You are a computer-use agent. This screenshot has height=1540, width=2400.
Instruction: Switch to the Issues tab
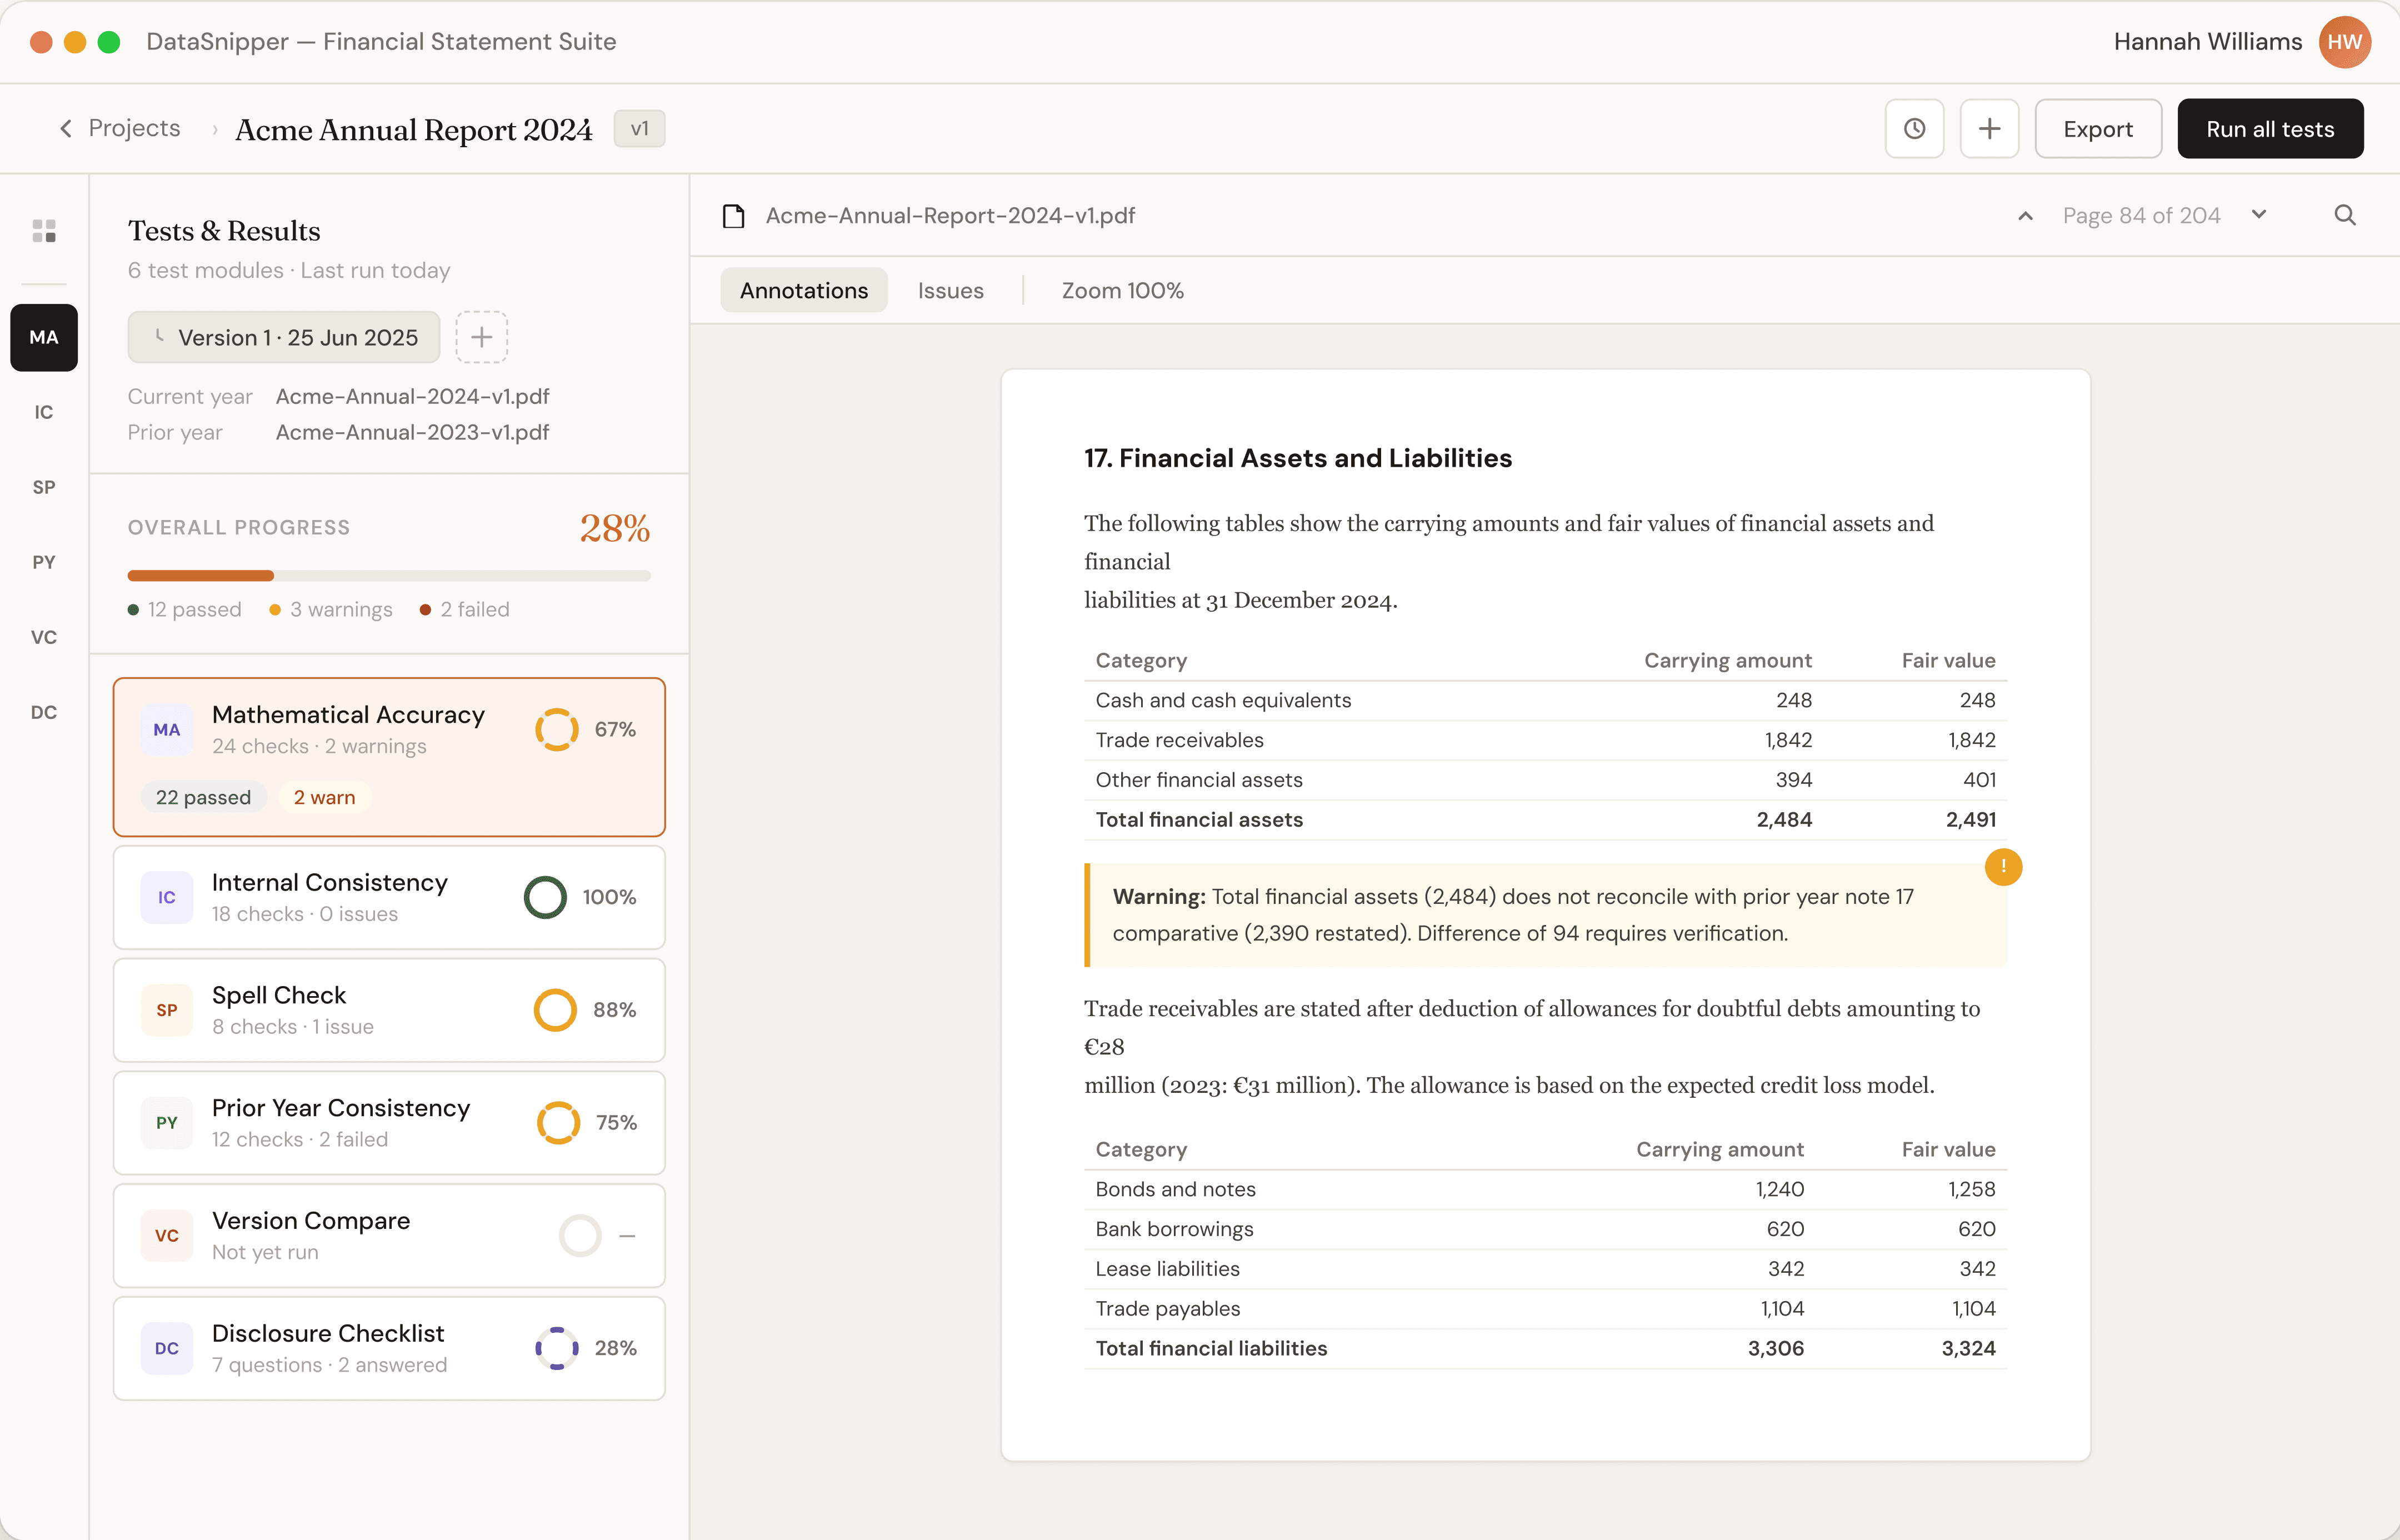coord(950,290)
